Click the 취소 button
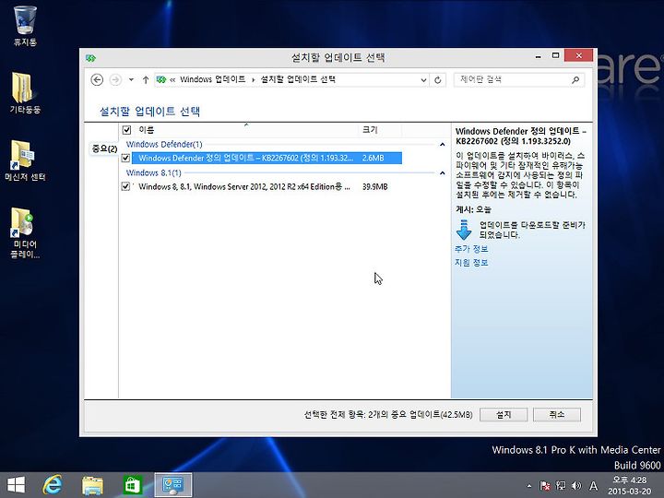This screenshot has width=664, height=498. pyautogui.click(x=556, y=415)
